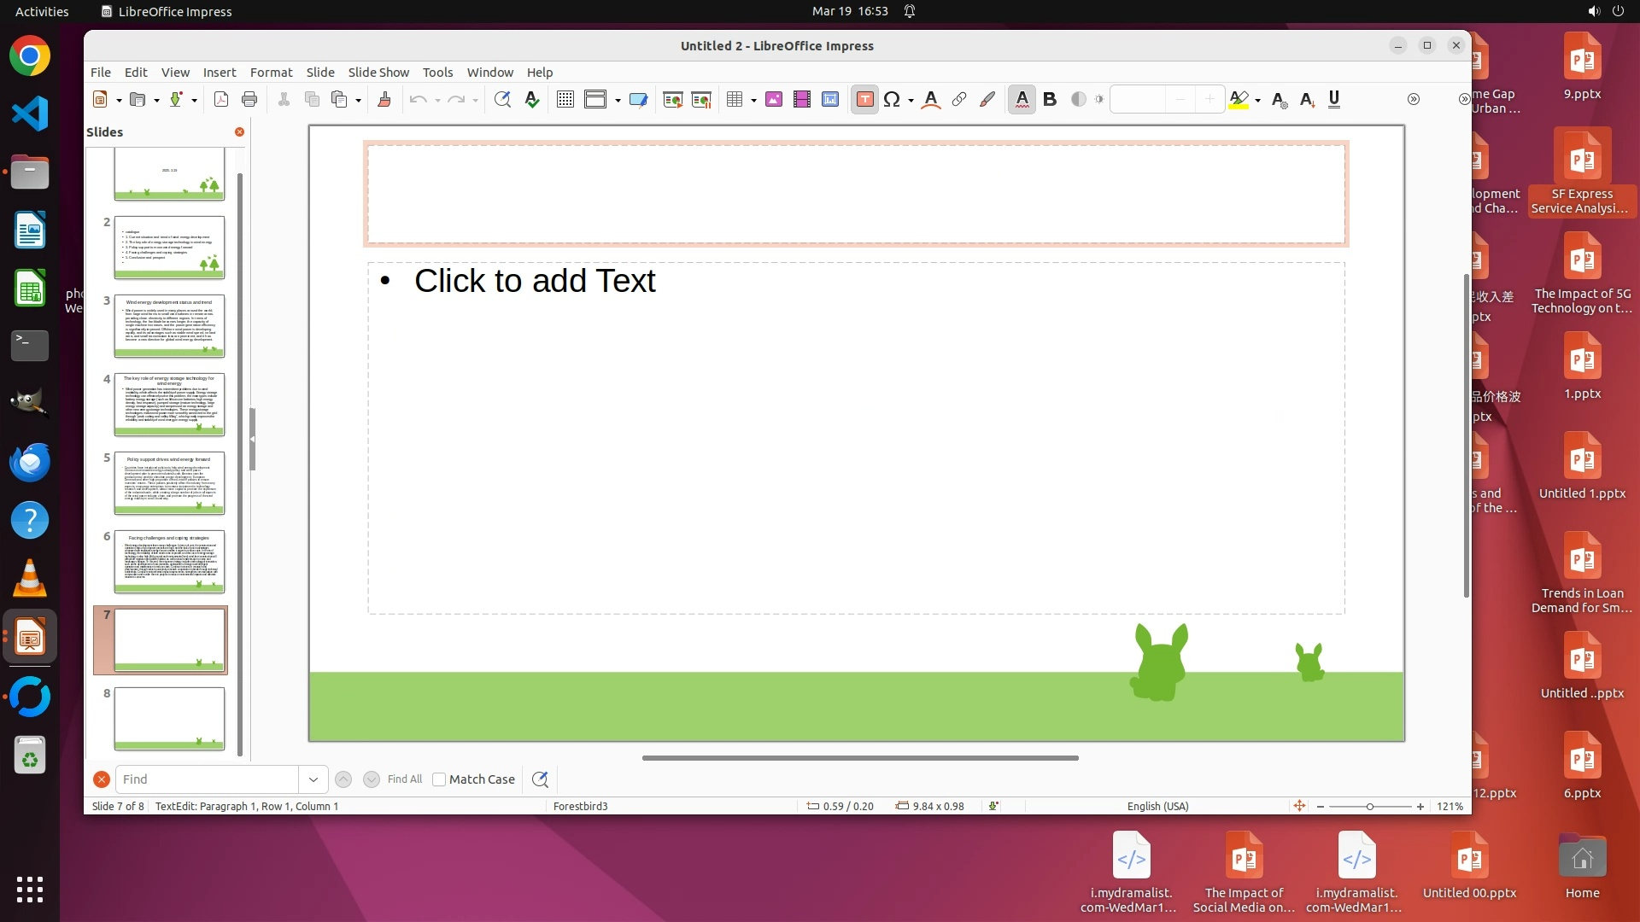Open the Find field history dropdown
The width and height of the screenshot is (1640, 922).
tap(313, 779)
